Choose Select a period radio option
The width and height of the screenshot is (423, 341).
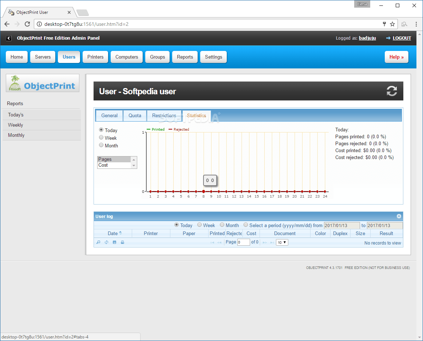(245, 225)
